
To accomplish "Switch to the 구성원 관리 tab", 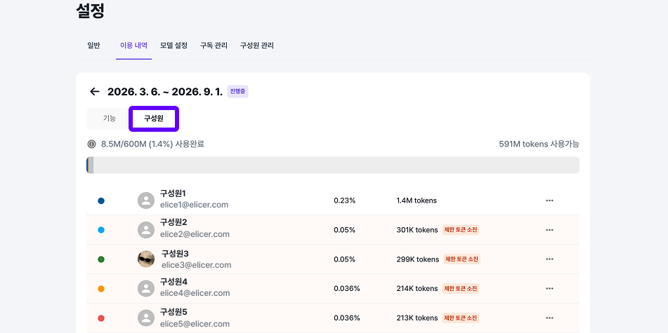I will pos(257,46).
